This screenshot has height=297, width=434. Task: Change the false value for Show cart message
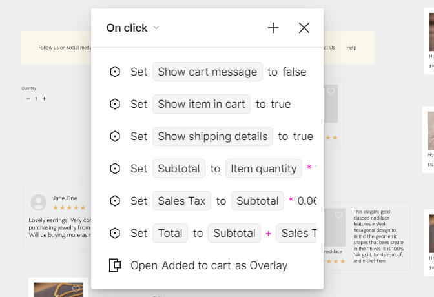[x=294, y=72]
